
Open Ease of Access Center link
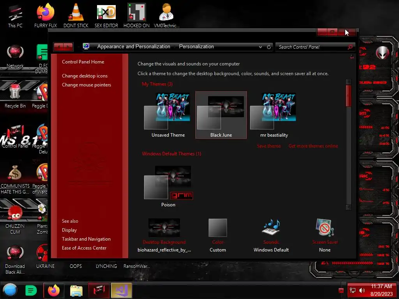point(84,248)
